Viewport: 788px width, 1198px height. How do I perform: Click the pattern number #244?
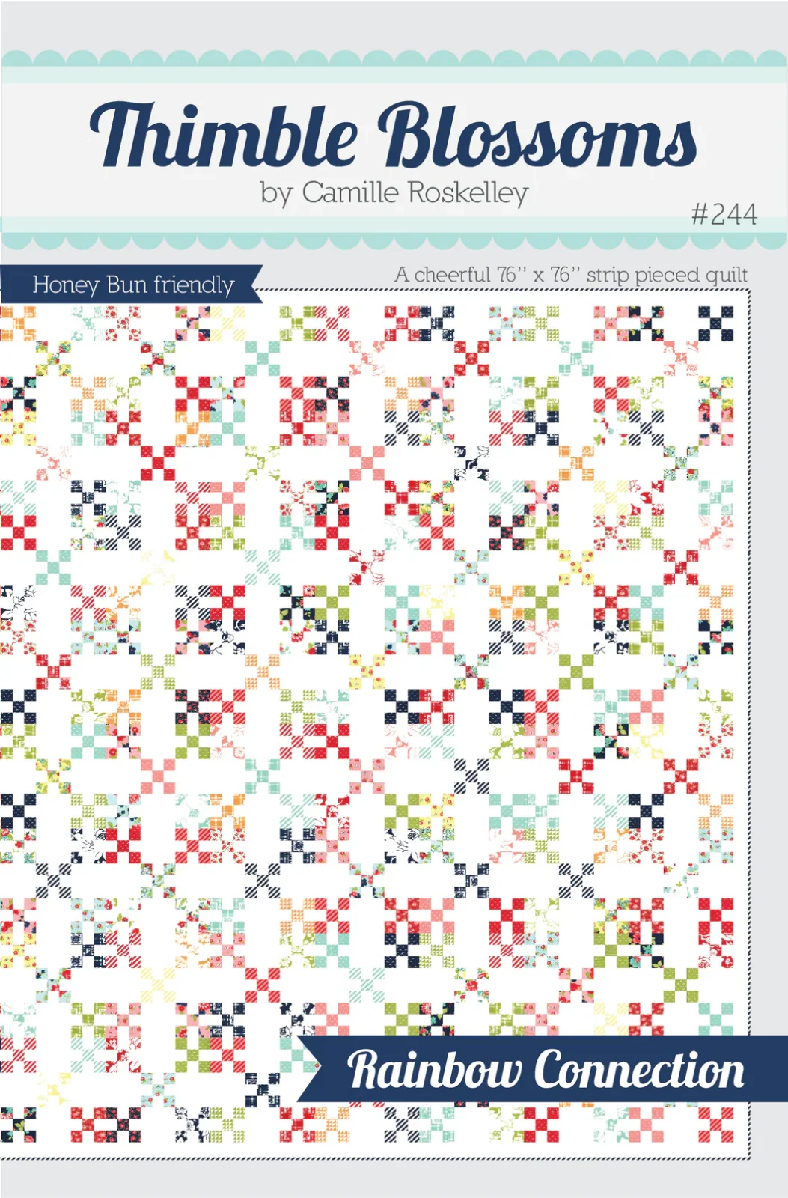coord(724,215)
